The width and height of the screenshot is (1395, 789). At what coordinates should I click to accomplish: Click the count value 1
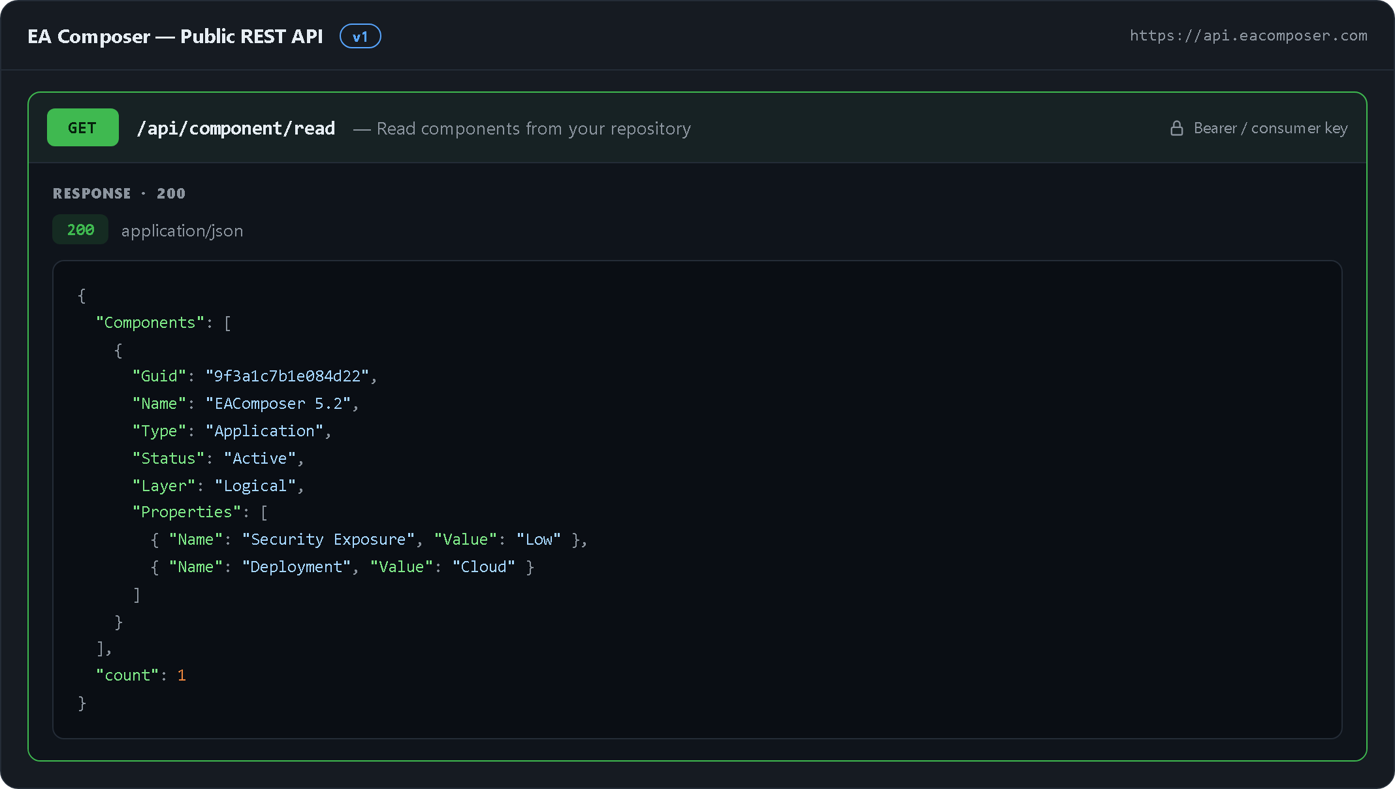pos(182,675)
